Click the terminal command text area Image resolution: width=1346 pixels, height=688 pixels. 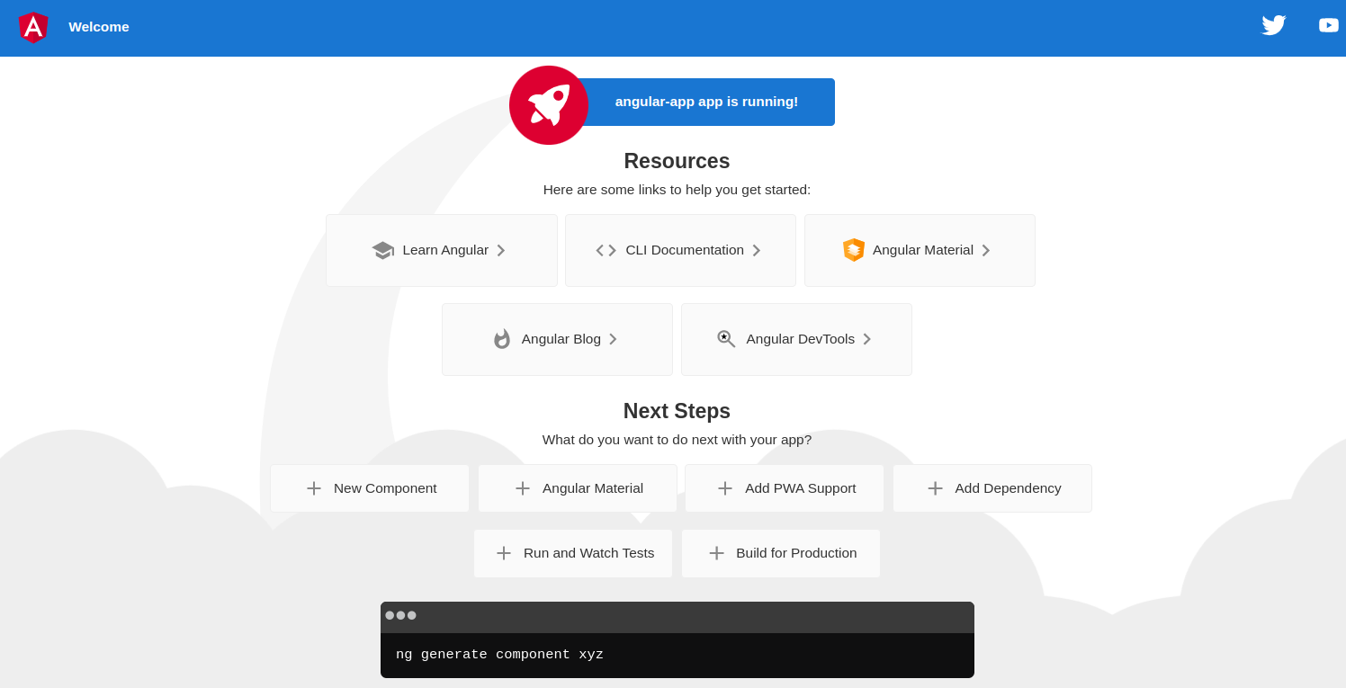pyautogui.click(x=677, y=655)
